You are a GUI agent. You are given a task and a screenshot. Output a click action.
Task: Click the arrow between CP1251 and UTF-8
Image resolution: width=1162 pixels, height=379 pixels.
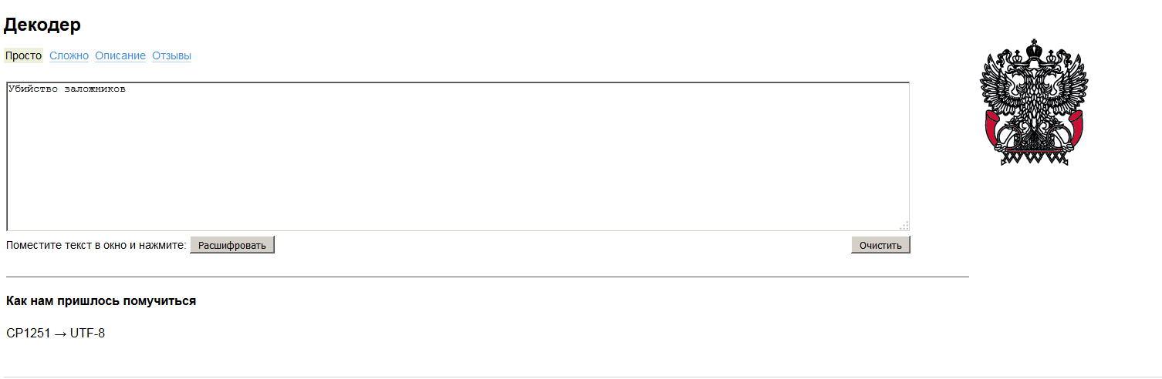(60, 334)
